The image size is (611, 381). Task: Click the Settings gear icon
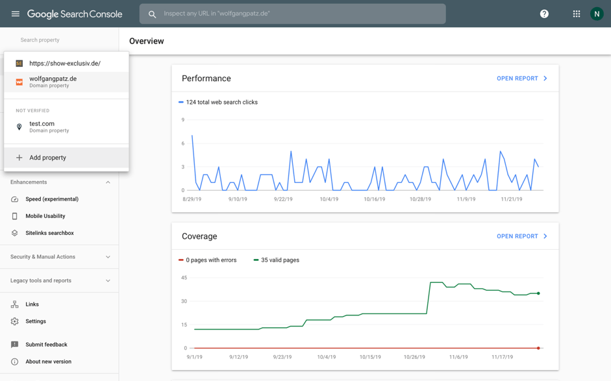click(14, 321)
